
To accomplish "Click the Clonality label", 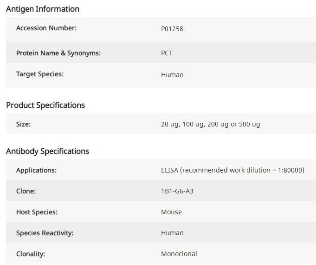I will [x=31, y=254].
